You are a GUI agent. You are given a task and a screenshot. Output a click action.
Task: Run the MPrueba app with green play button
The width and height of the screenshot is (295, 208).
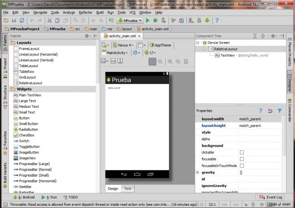click(147, 21)
